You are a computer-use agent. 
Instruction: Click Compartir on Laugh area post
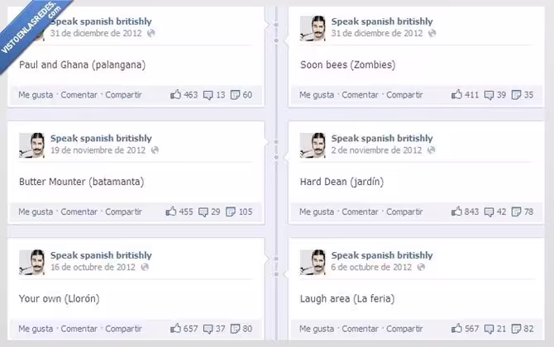[x=404, y=329]
